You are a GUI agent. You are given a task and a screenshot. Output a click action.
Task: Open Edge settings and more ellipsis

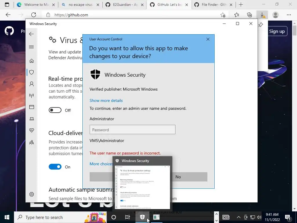(x=289, y=15)
